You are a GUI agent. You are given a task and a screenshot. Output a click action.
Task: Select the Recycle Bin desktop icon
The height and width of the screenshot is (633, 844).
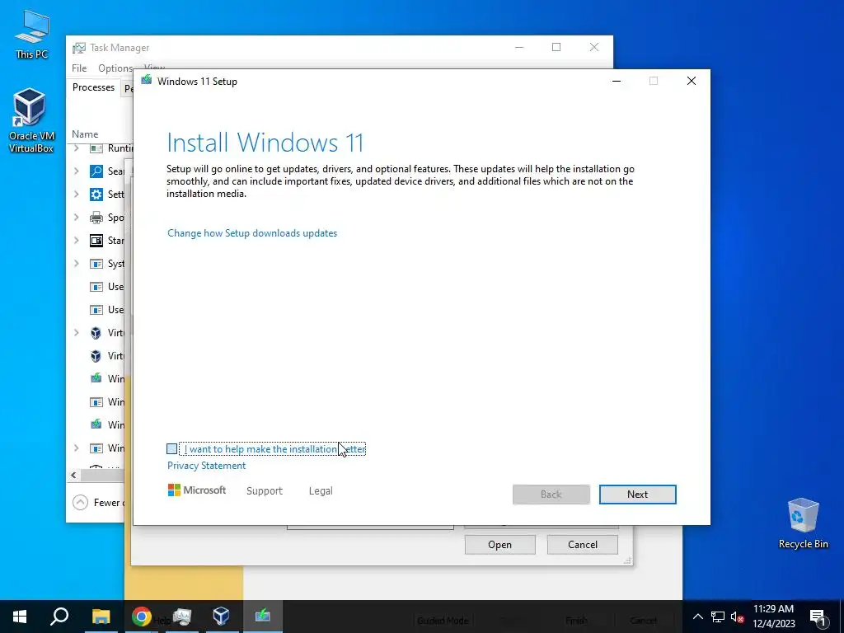point(803,523)
